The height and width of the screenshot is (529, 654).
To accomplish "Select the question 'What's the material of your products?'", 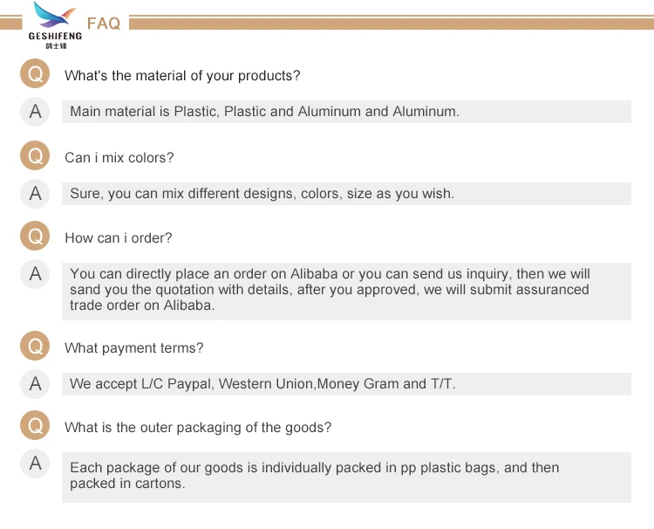I will click(x=182, y=76).
